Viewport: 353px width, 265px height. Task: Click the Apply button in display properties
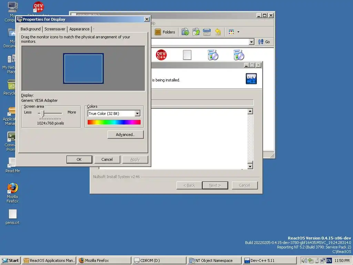(135, 159)
